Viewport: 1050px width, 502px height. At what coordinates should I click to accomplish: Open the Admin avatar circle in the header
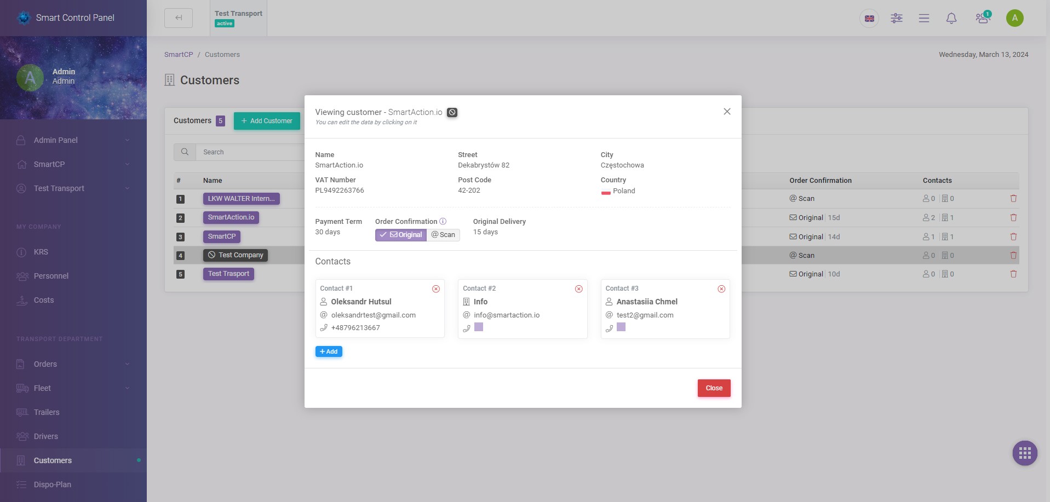[x=1014, y=18]
